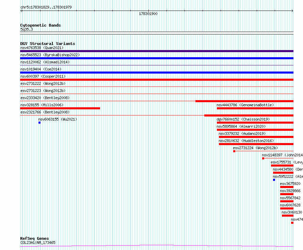Image resolution: width=303 pixels, height=250 pixels.
Task: Select the 5q35.3 cytogenetic band label
Action: [27, 29]
